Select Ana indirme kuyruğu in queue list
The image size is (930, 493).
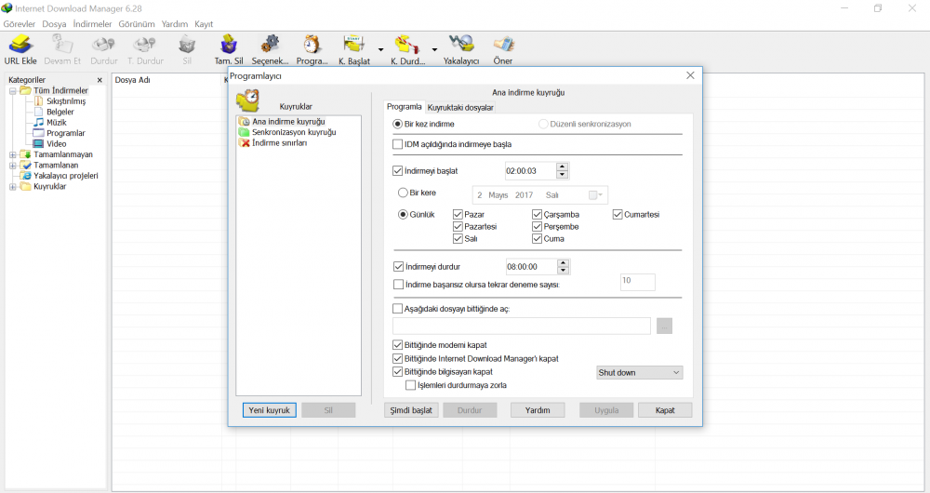[x=288, y=122]
